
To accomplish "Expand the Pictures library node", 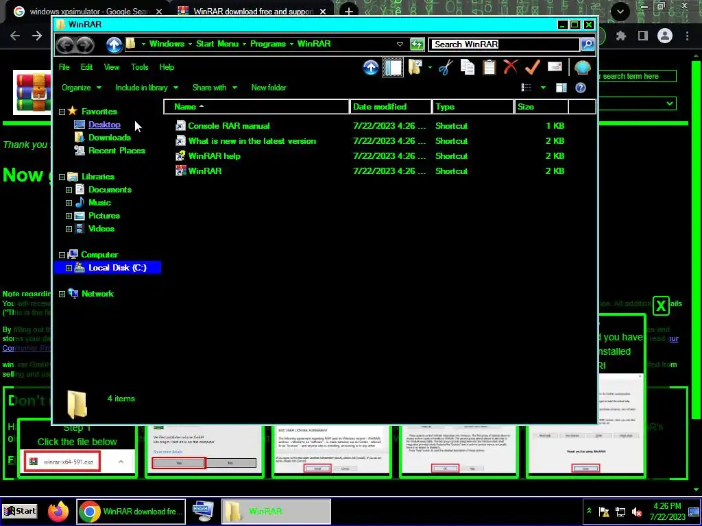I will [x=69, y=216].
